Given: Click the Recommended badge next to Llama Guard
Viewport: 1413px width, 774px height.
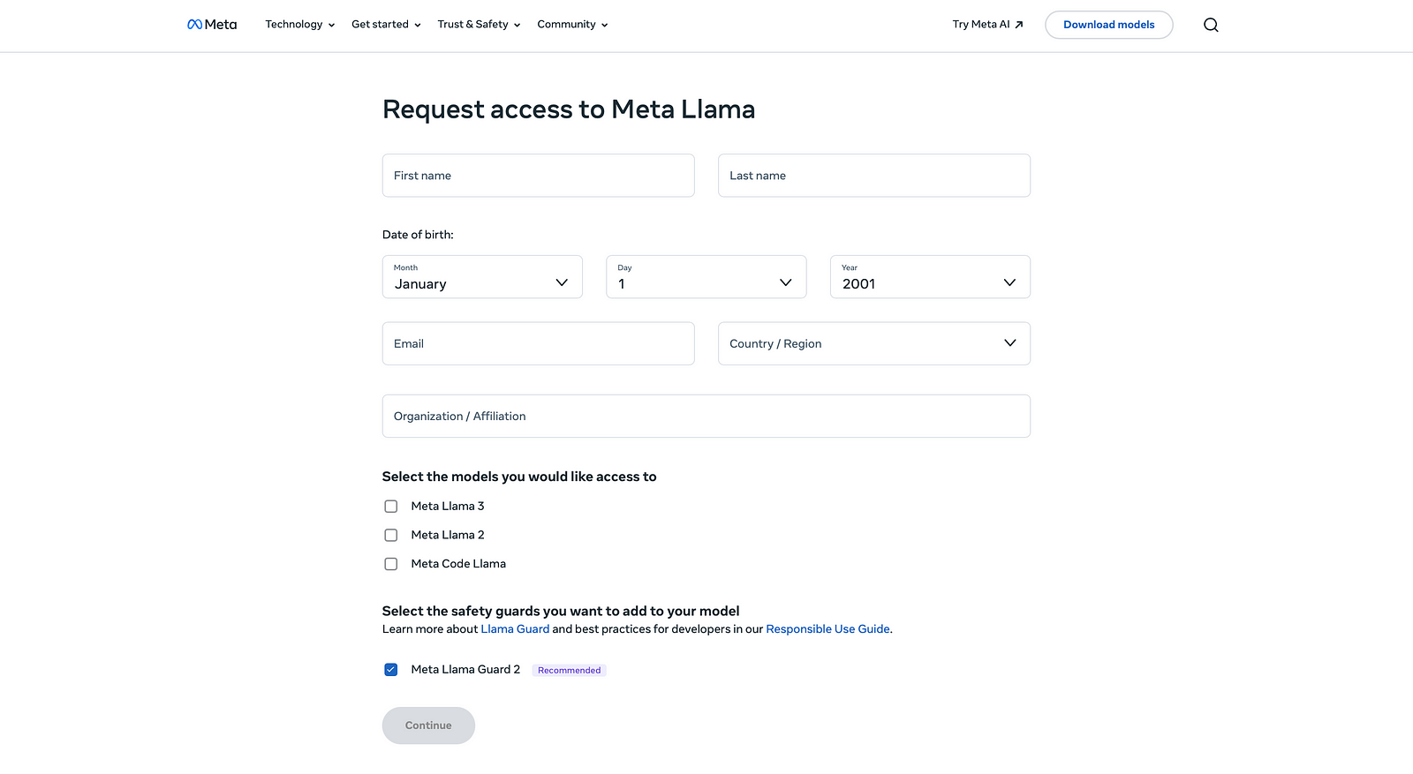Looking at the screenshot, I should [569, 671].
